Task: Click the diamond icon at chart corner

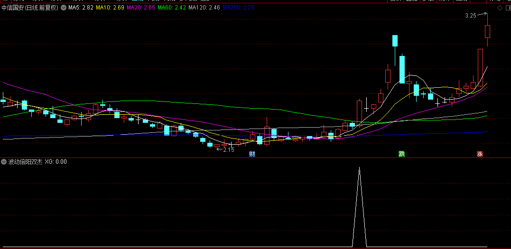Action: click(x=500, y=8)
